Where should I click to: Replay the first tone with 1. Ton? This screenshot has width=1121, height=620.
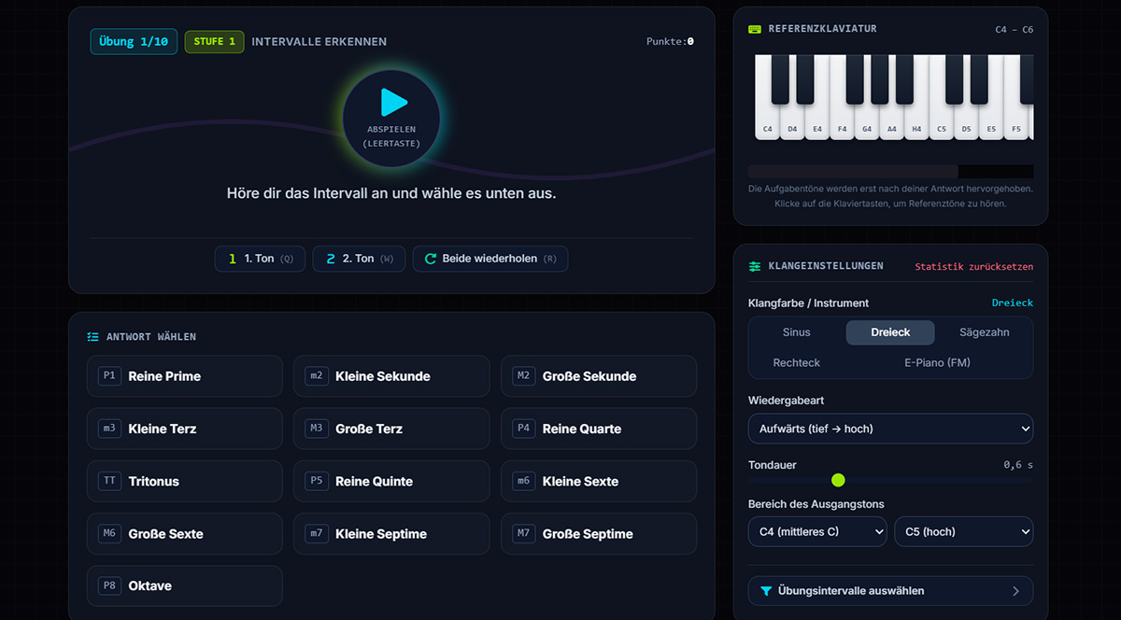[x=260, y=259]
